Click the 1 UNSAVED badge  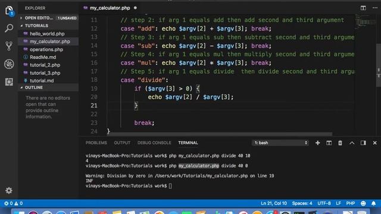point(67,18)
